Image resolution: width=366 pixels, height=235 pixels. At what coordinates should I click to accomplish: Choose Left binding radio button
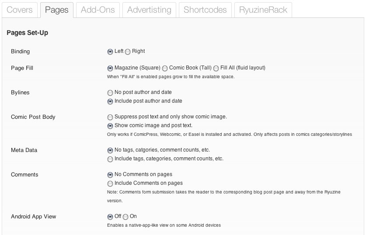point(110,52)
